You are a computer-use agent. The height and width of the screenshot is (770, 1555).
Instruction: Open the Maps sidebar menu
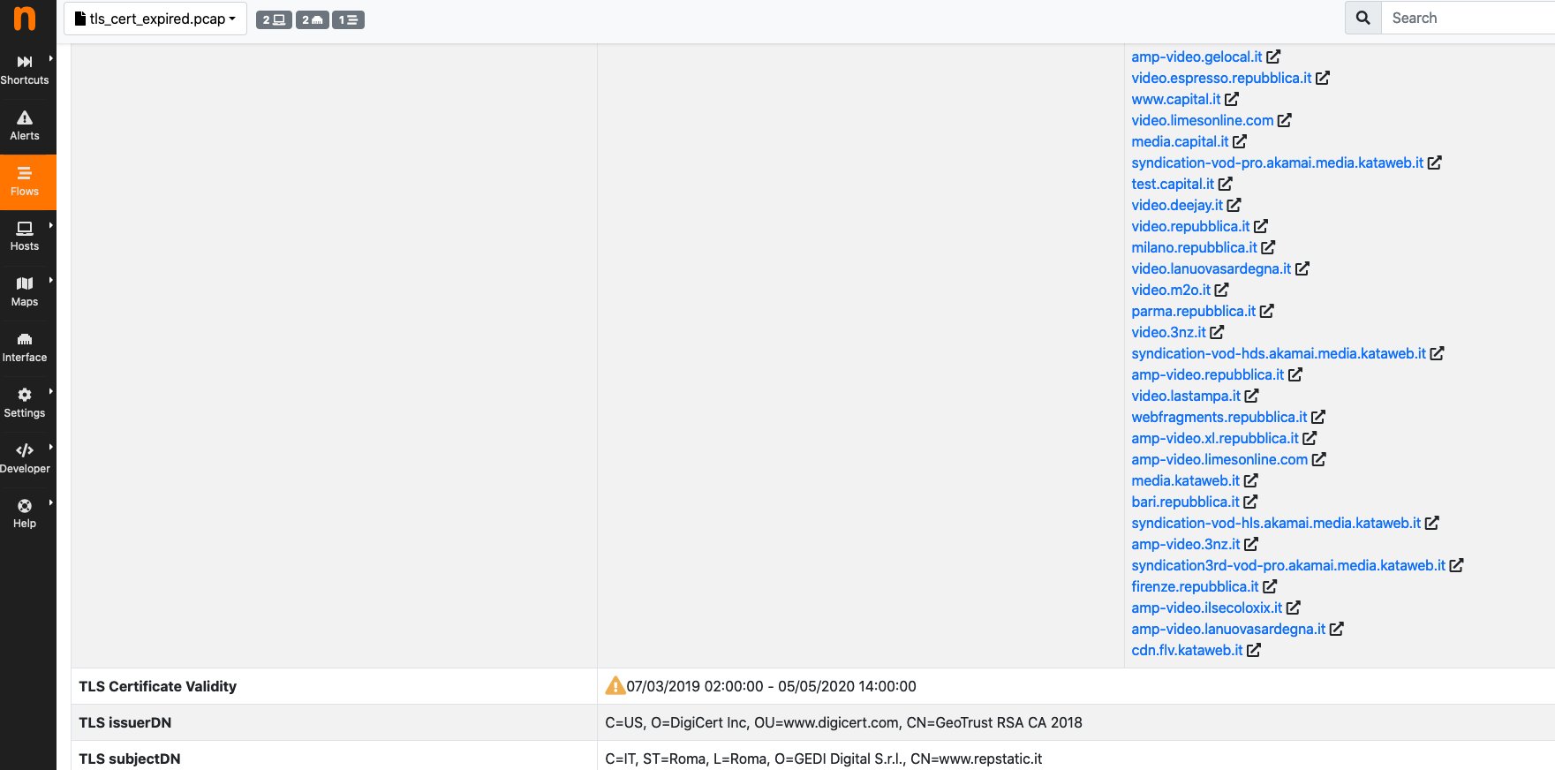tap(25, 292)
